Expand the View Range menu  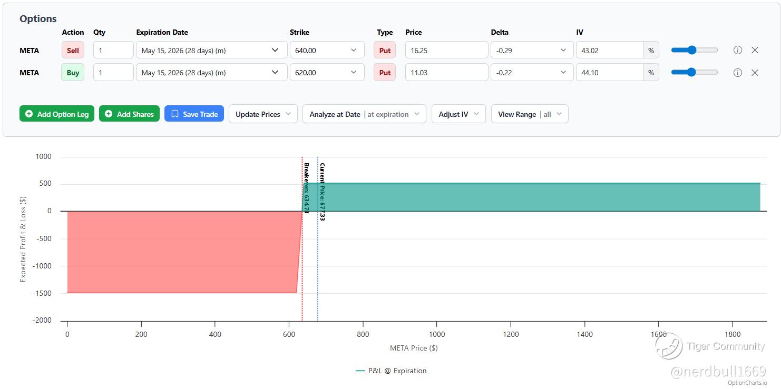pos(530,114)
